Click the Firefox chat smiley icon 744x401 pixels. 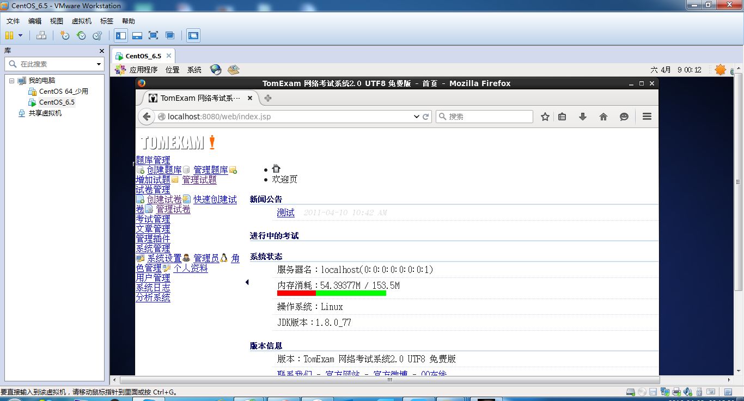click(624, 117)
